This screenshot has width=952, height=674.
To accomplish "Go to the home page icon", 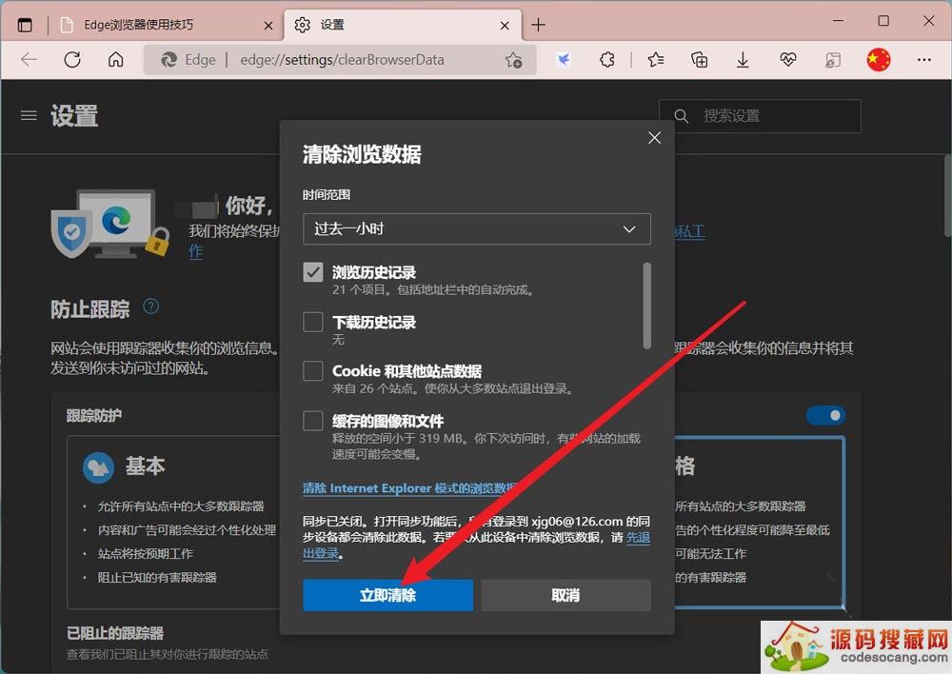I will pos(115,59).
